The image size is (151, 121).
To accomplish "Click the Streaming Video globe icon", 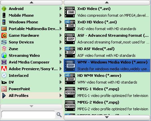I will click(x=4, y=55).
